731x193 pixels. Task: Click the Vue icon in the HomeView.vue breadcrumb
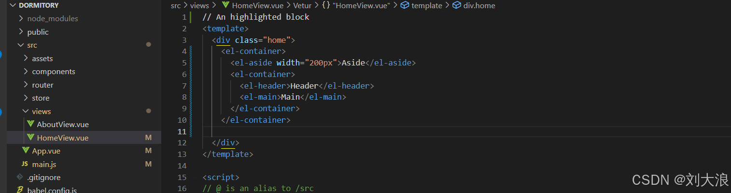click(x=225, y=5)
